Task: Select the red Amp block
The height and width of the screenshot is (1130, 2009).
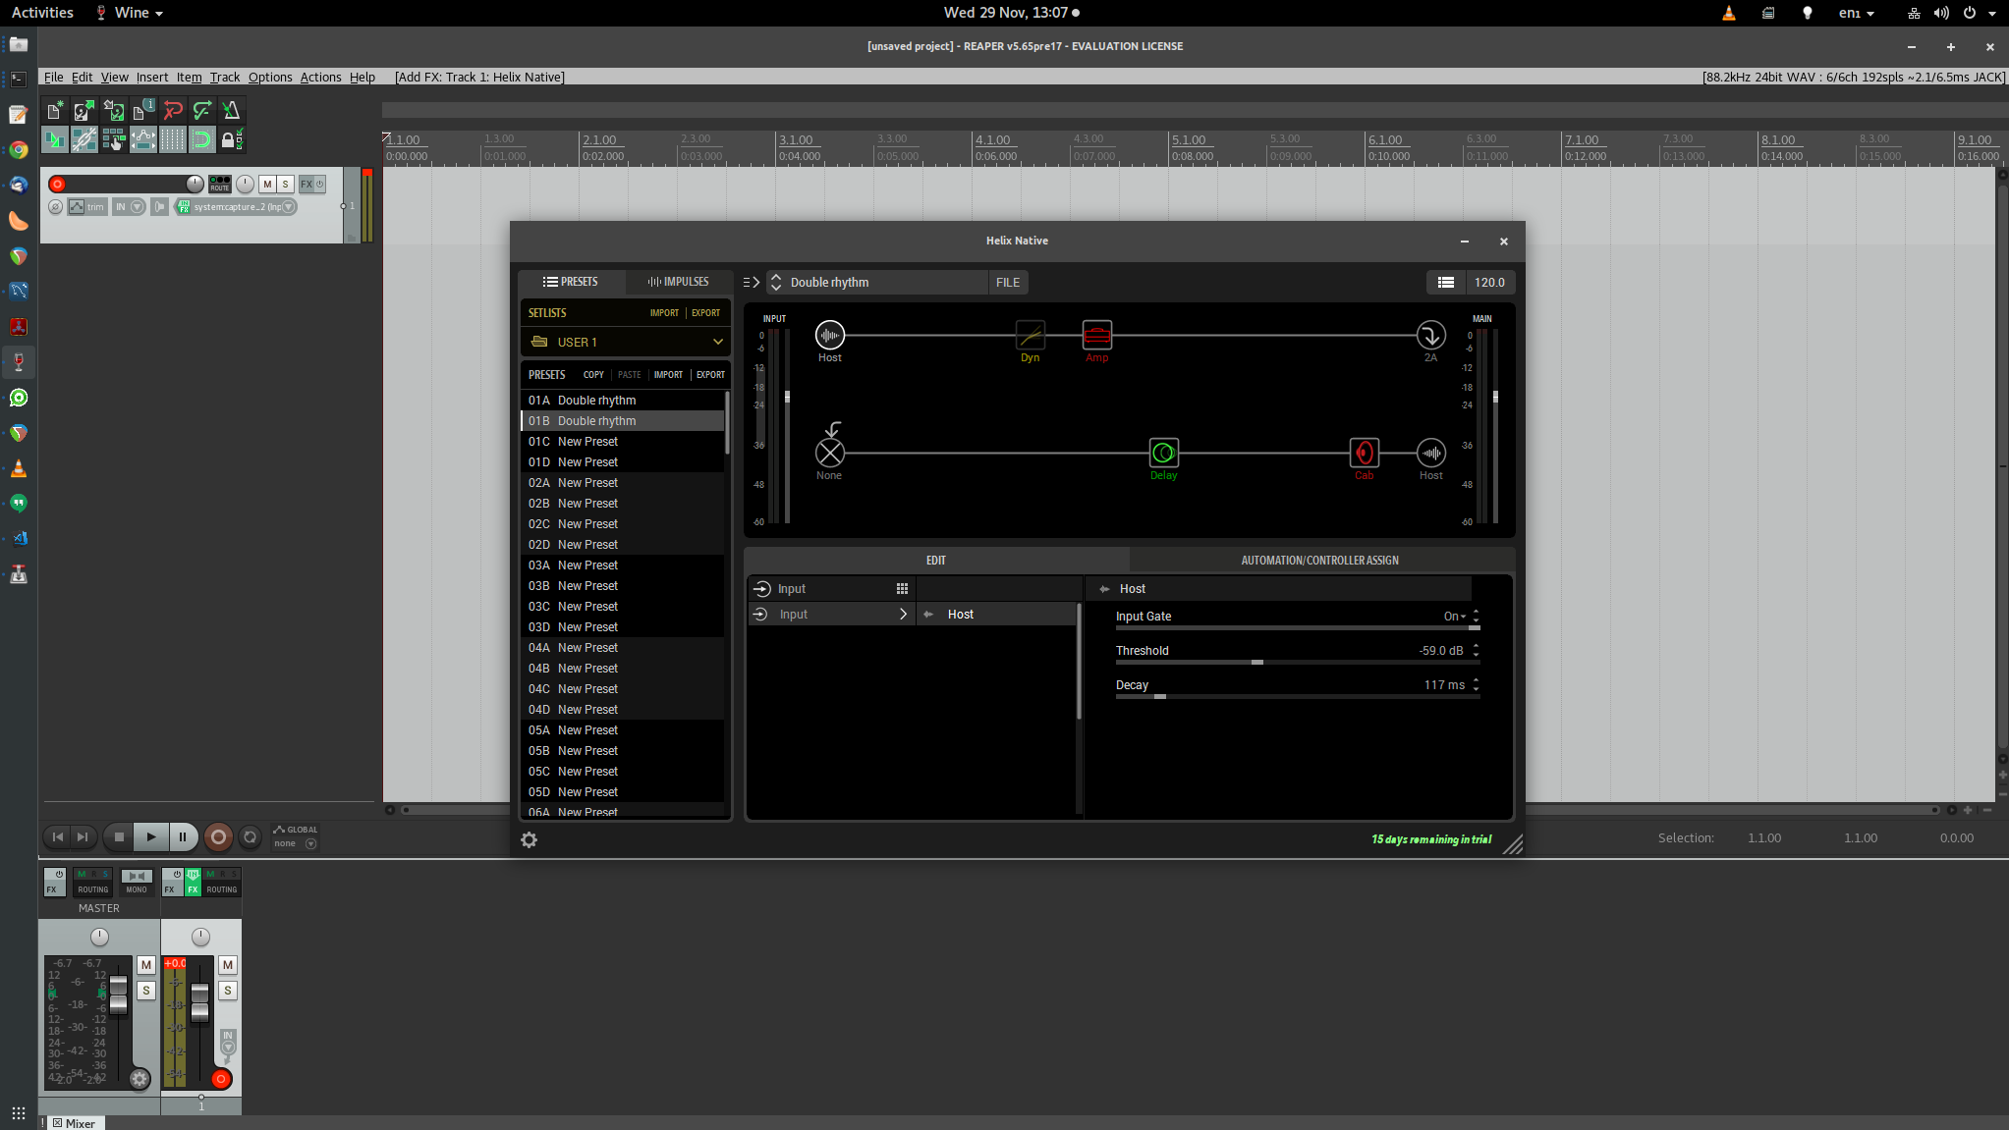Action: pos(1097,336)
